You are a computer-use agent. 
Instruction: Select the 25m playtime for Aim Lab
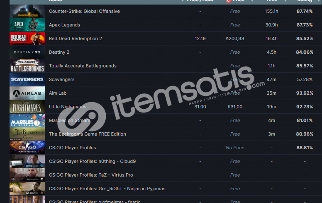271,93
